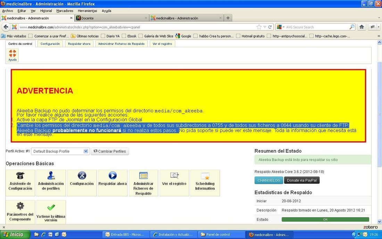Switch to Instalación y Actualiz... taskbar window

pyautogui.click(x=173, y=234)
